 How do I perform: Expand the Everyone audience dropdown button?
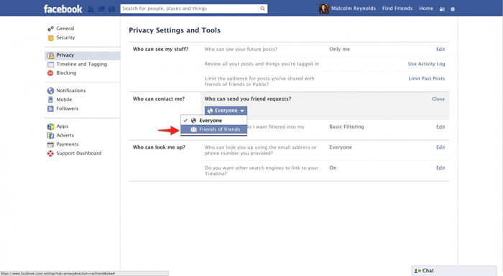pyautogui.click(x=226, y=111)
